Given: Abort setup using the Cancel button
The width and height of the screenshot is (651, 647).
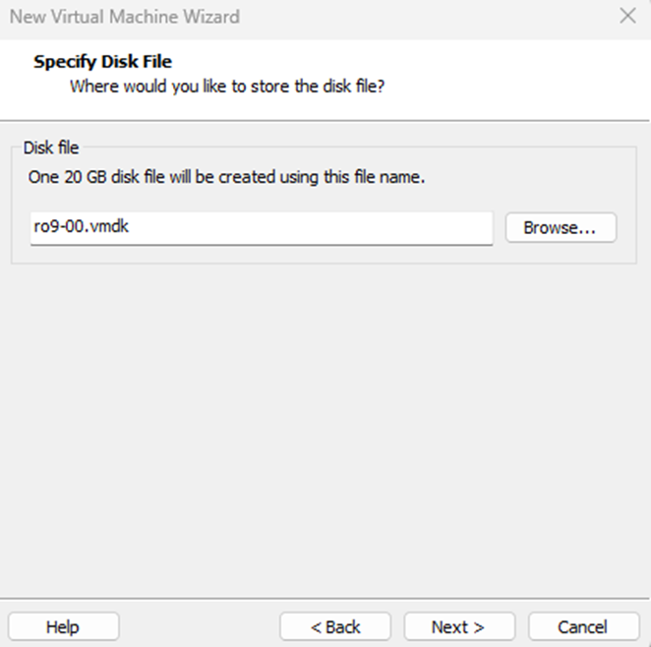Looking at the screenshot, I should [x=583, y=626].
